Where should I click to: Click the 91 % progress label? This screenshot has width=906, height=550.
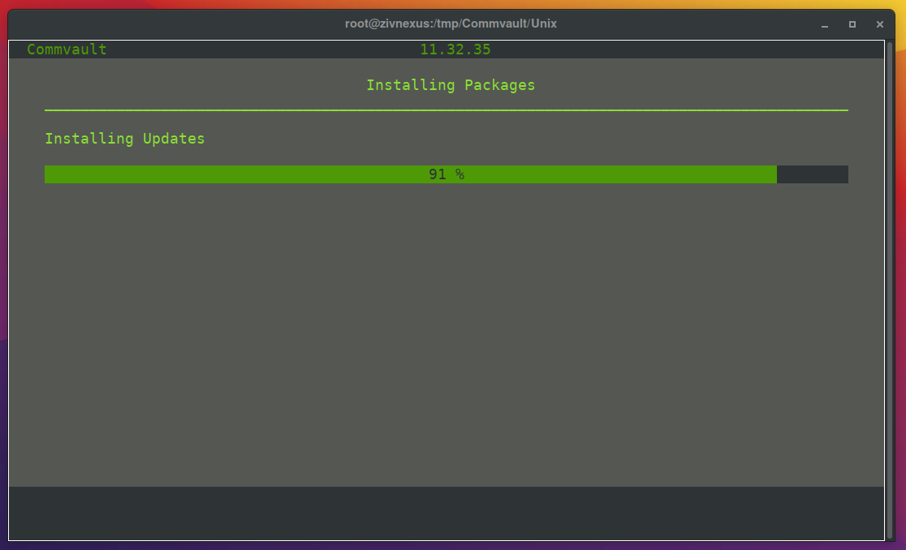coord(447,174)
